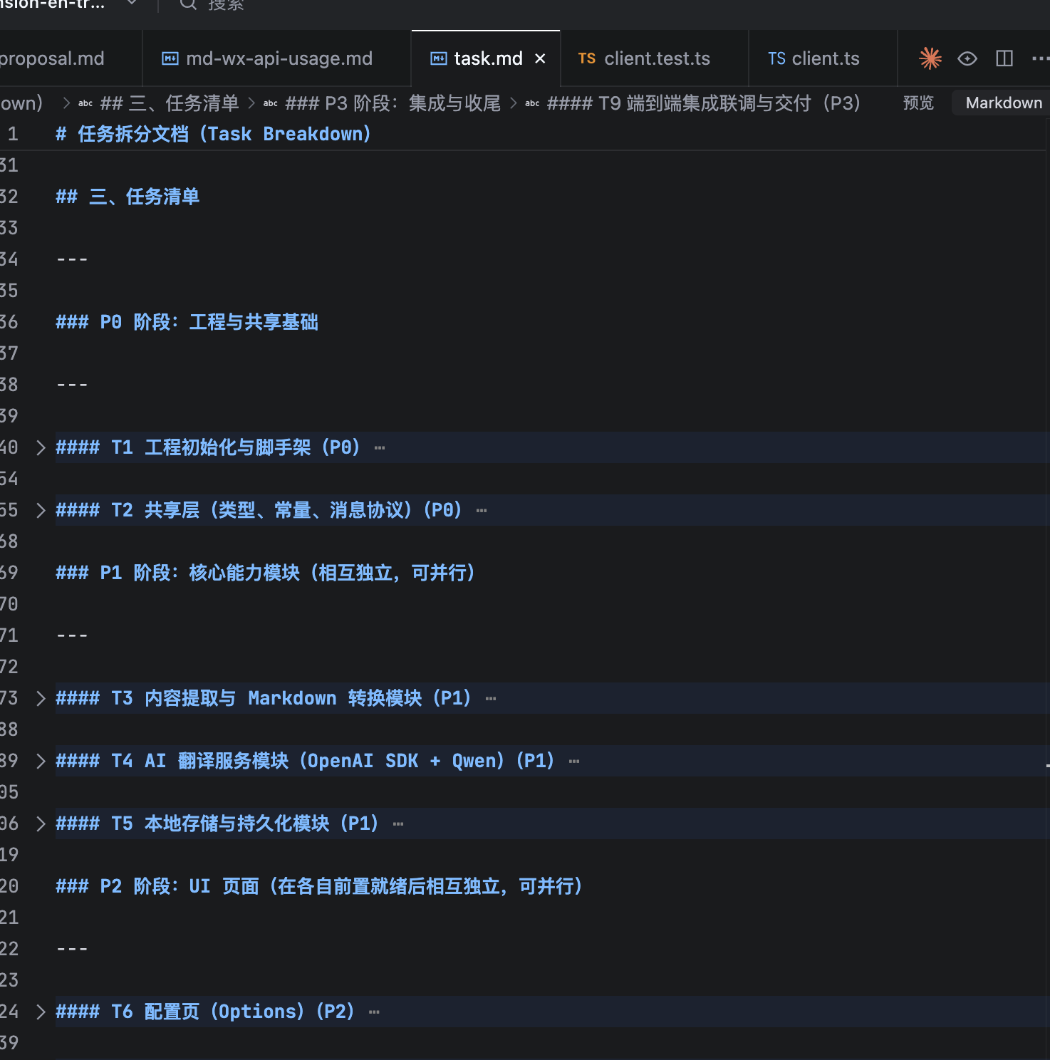Open the Claude spark icon in editor toolbar

pyautogui.click(x=930, y=58)
